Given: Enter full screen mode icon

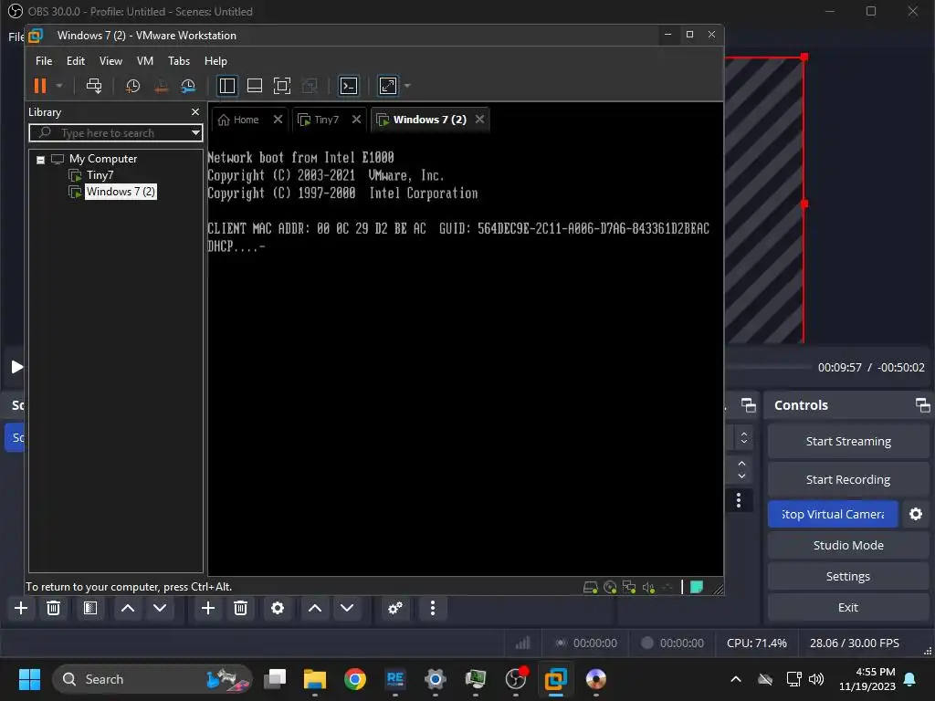Looking at the screenshot, I should pyautogui.click(x=282, y=86).
